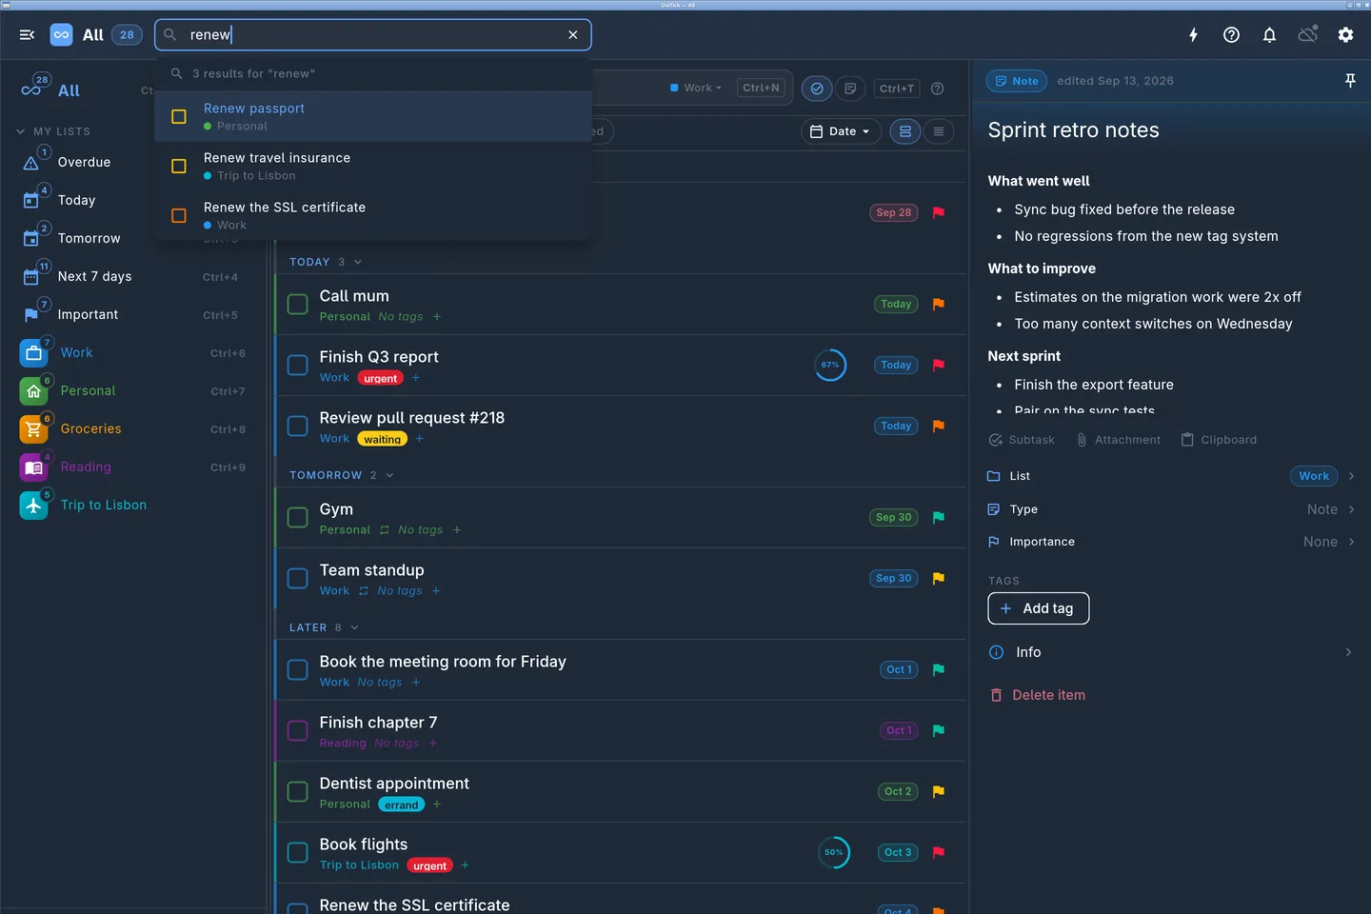The width and height of the screenshot is (1371, 914).
Task: Tick the Team standup checkbox
Action: coord(298,579)
